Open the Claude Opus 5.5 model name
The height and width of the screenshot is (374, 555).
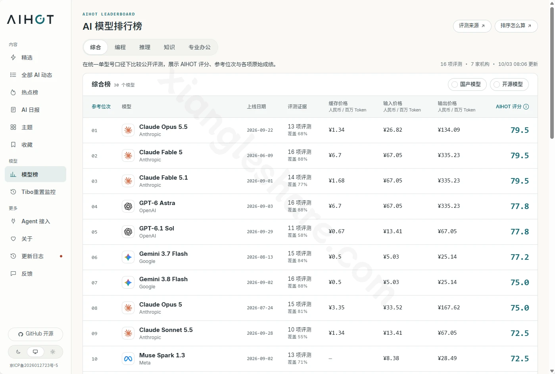(163, 127)
